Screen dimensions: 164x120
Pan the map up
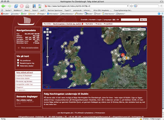tap(48, 29)
